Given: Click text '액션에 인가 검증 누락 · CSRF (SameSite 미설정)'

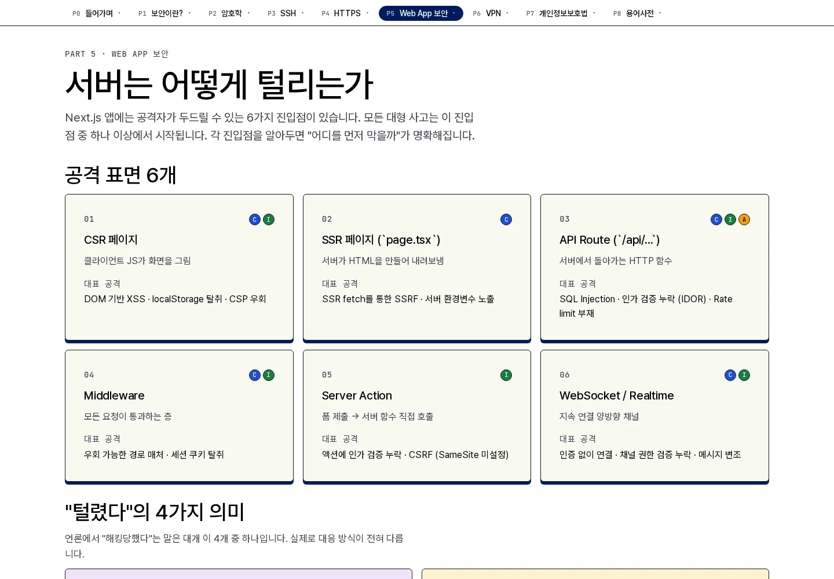Looking at the screenshot, I should (415, 455).
